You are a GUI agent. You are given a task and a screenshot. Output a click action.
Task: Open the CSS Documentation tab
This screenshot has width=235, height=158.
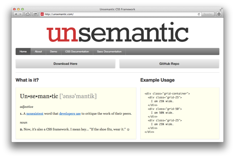pos(77,51)
